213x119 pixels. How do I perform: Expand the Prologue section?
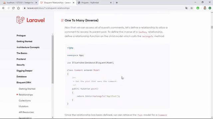click(x=21, y=36)
